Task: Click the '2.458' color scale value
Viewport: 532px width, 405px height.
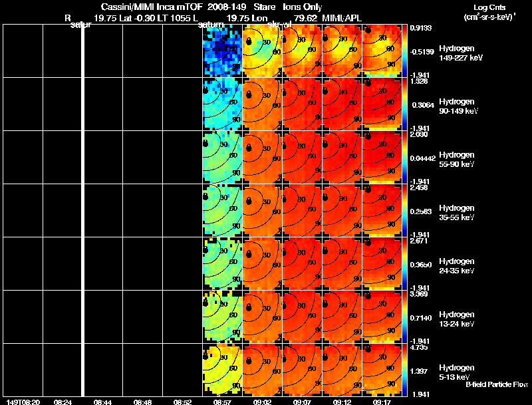Action: [x=419, y=188]
